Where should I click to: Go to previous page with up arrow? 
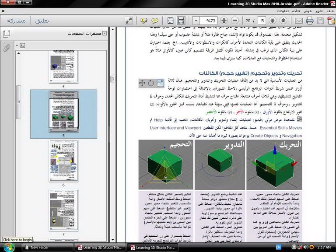pos(283,21)
